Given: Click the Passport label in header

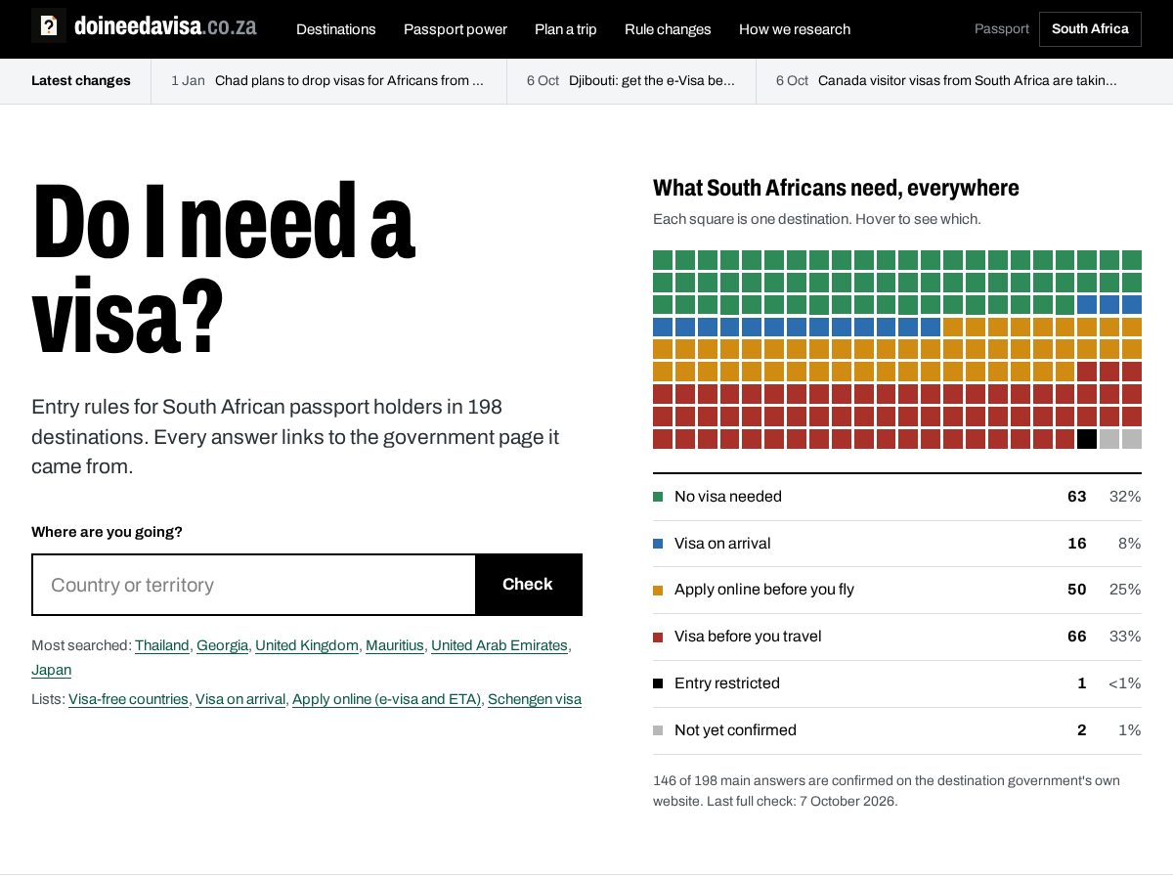Looking at the screenshot, I should 1002,29.
